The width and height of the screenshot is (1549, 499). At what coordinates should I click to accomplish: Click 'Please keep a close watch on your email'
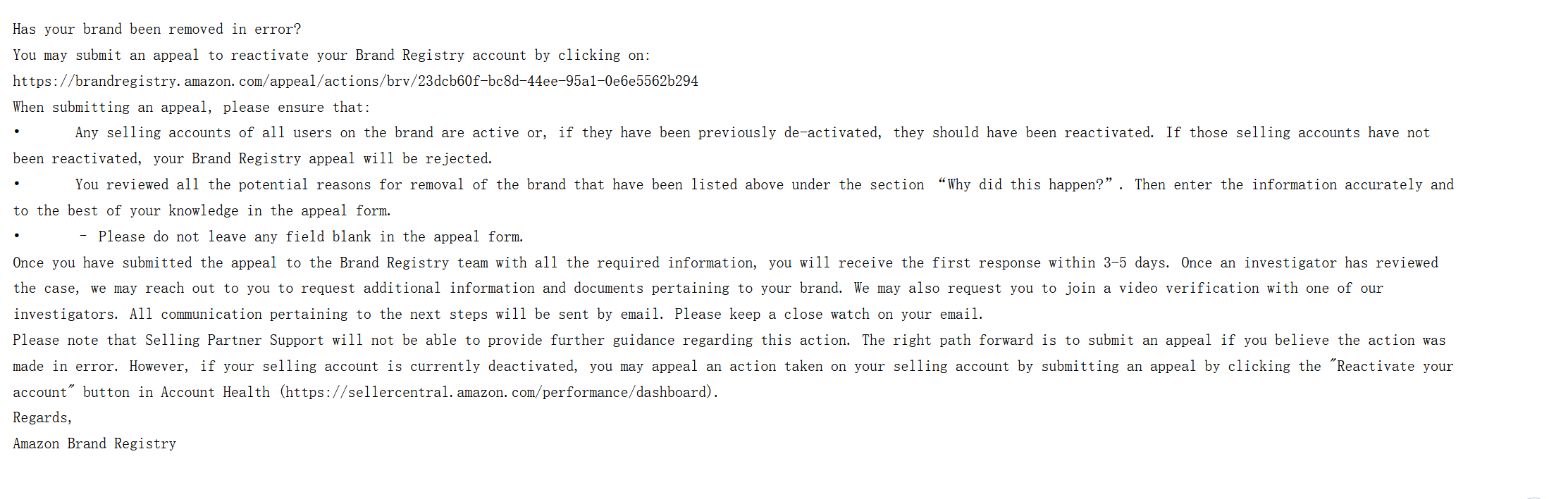point(828,314)
